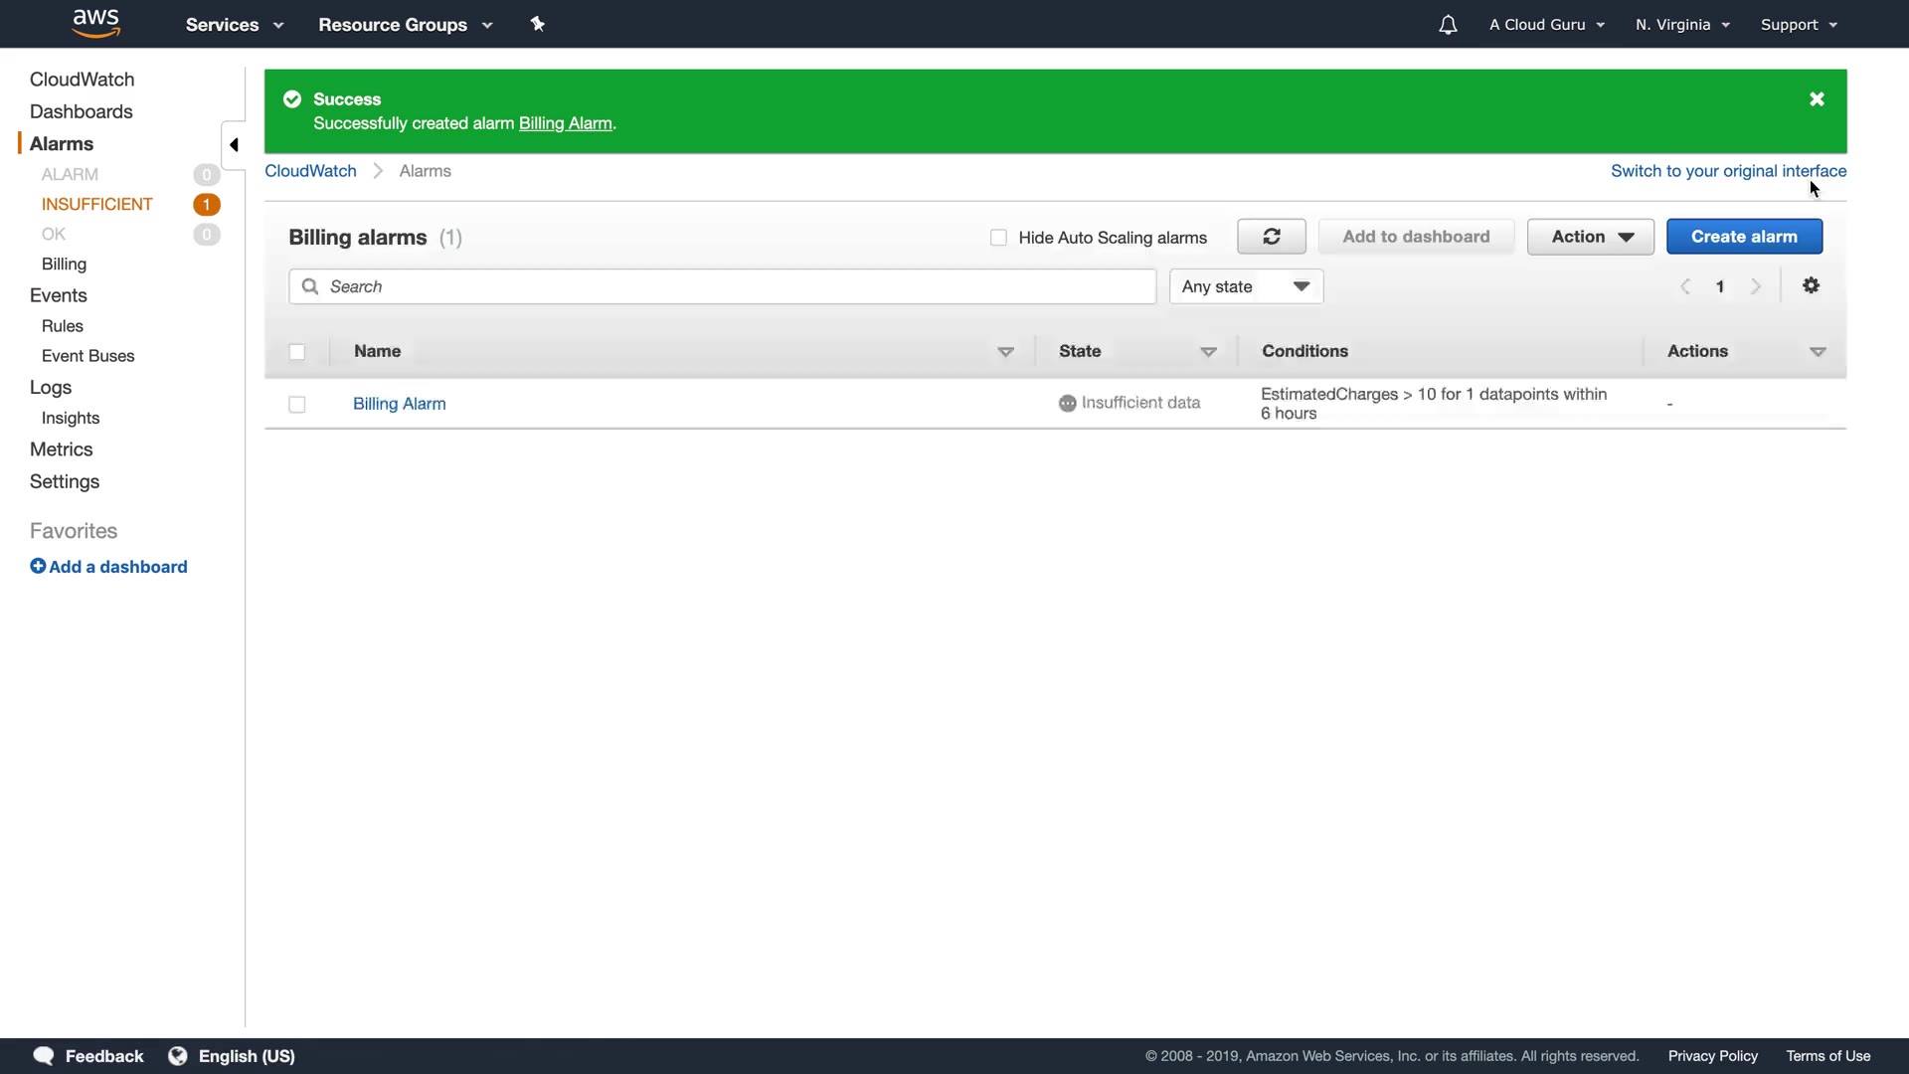
Task: Open the notifications bell icon
Action: click(1448, 25)
